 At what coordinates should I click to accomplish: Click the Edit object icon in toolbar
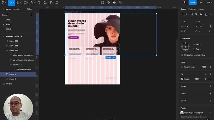102,3
